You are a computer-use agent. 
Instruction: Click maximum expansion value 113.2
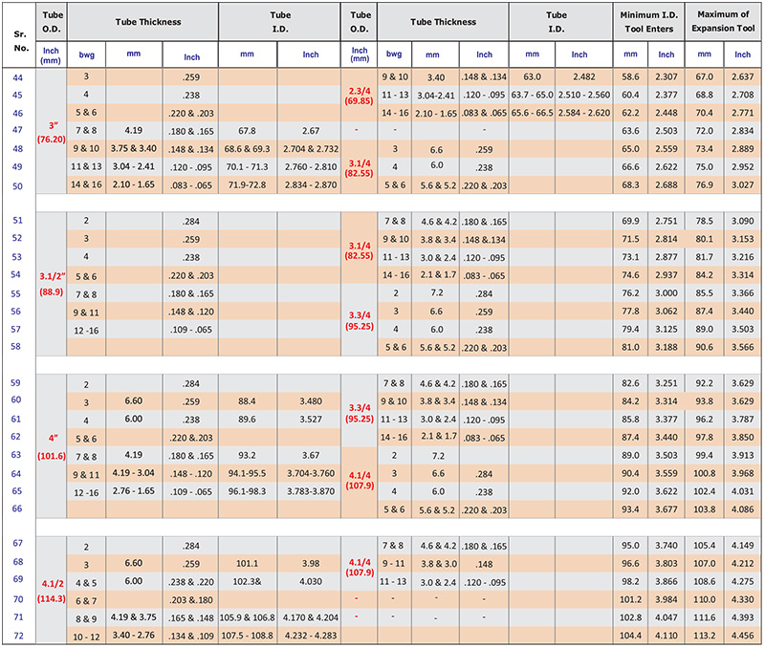704,636
